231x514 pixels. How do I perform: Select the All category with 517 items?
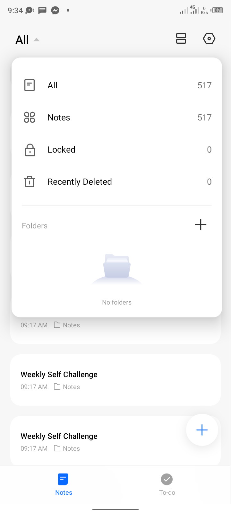click(117, 85)
